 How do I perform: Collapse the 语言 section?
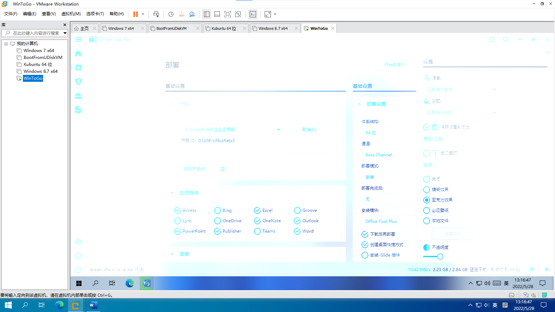point(172,254)
